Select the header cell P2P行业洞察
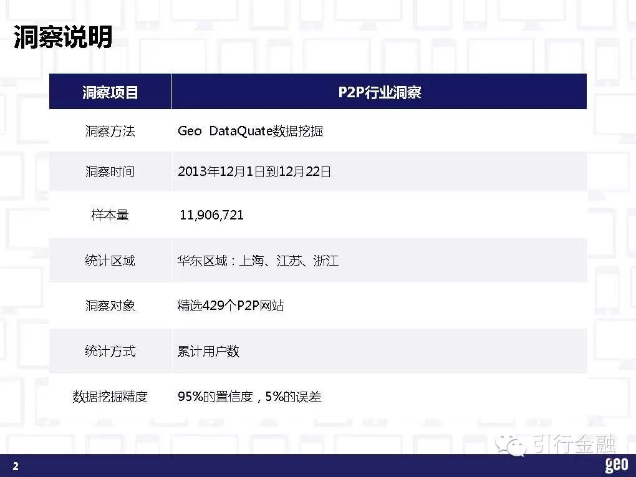 coord(379,92)
